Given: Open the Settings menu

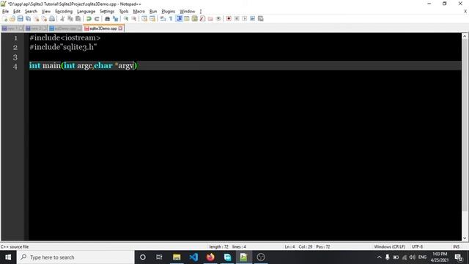Looking at the screenshot, I should click(107, 12).
